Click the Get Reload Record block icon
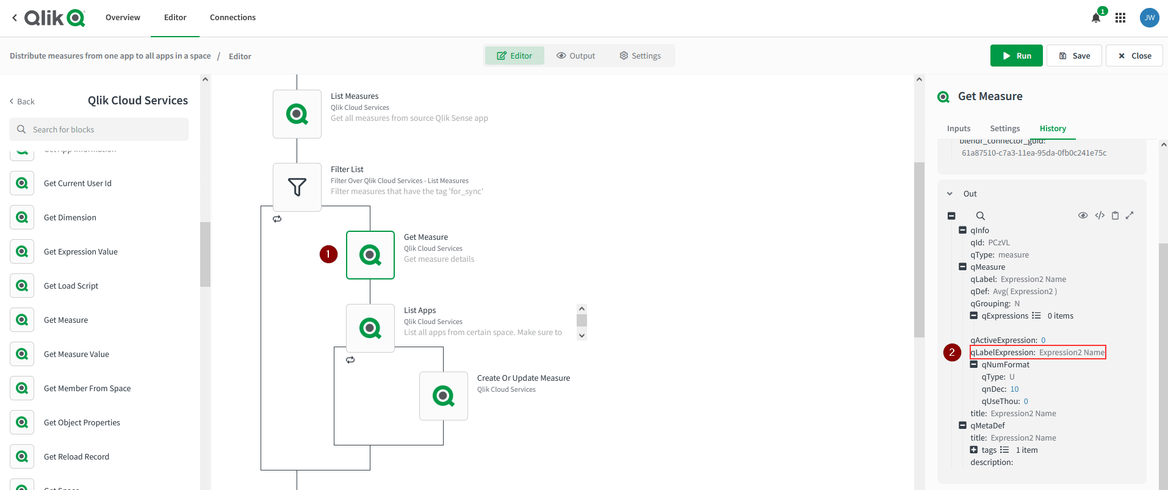 click(x=22, y=456)
